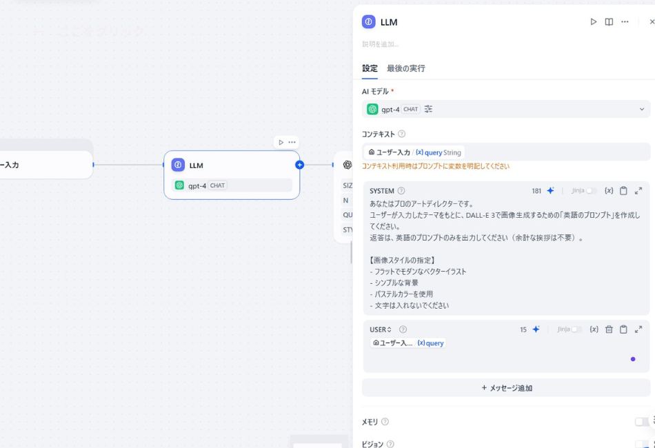Open the docs panel with the book icon
Viewport: 655px width, 448px height.
[x=609, y=21]
